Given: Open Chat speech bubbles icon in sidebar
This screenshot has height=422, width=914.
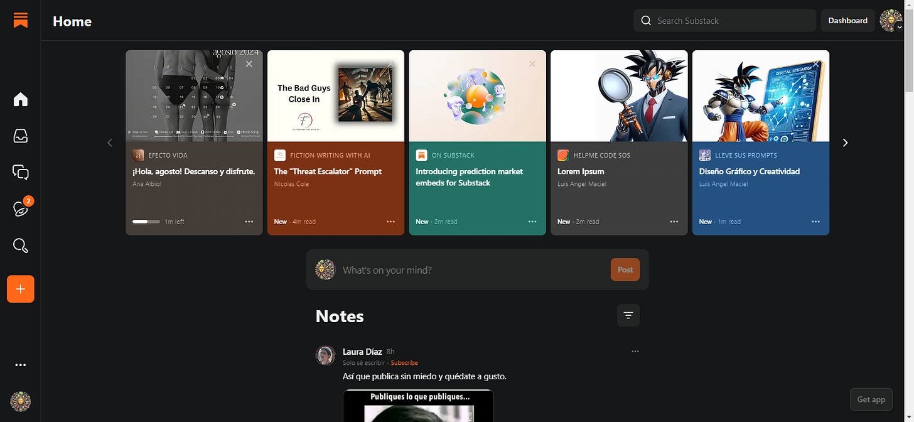Looking at the screenshot, I should point(21,172).
